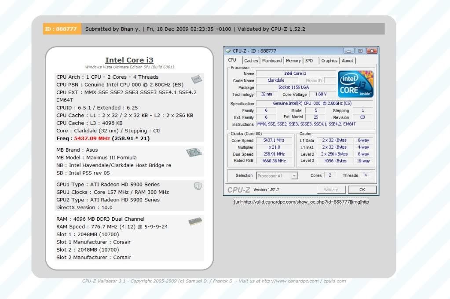
Task: Click the CPU chip icon in specs panel
Action: tap(197, 79)
